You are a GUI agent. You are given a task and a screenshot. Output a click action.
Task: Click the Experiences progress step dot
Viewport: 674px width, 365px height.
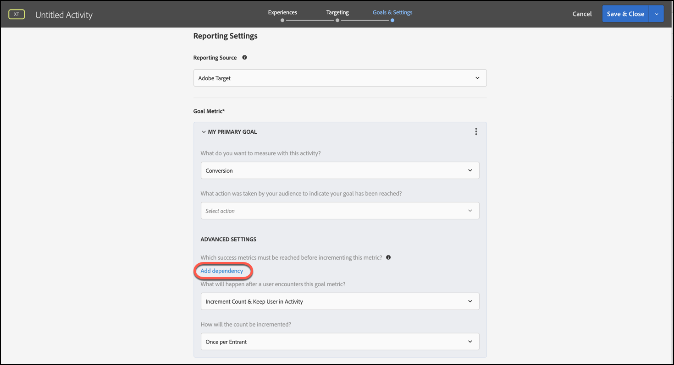[282, 20]
